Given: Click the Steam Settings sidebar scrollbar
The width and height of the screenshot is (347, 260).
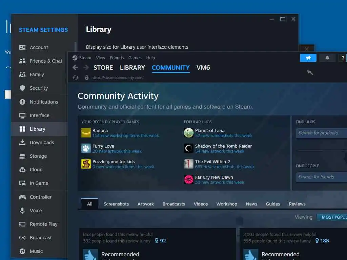Looking at the screenshot, I should [76, 47].
